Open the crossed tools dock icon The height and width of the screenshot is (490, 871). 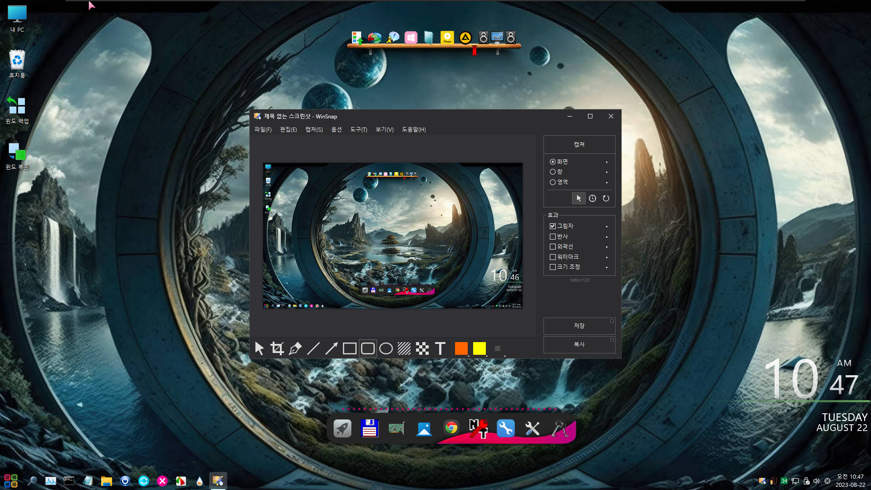click(x=533, y=428)
